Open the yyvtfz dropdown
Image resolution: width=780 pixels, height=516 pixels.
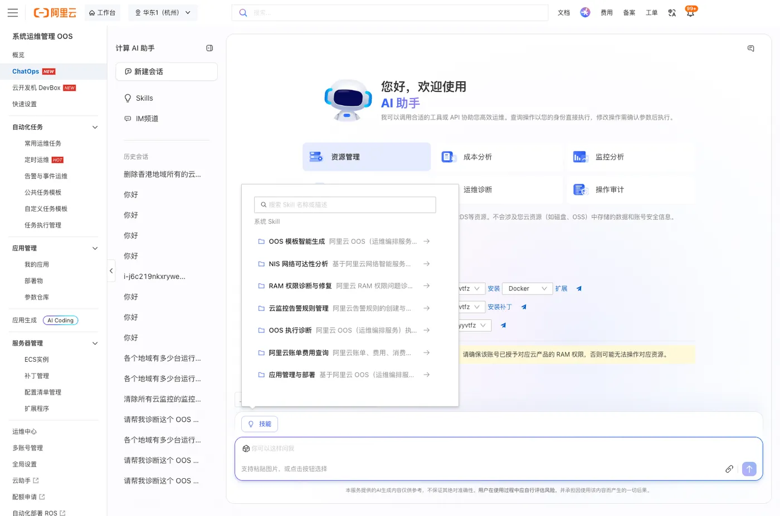point(475,326)
